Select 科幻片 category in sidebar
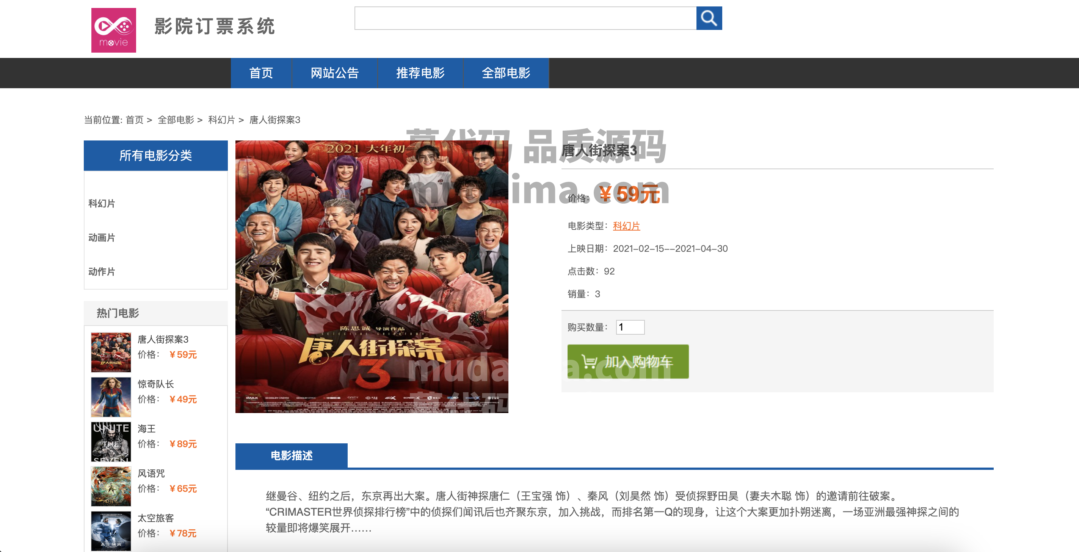The width and height of the screenshot is (1079, 552). pyautogui.click(x=102, y=204)
